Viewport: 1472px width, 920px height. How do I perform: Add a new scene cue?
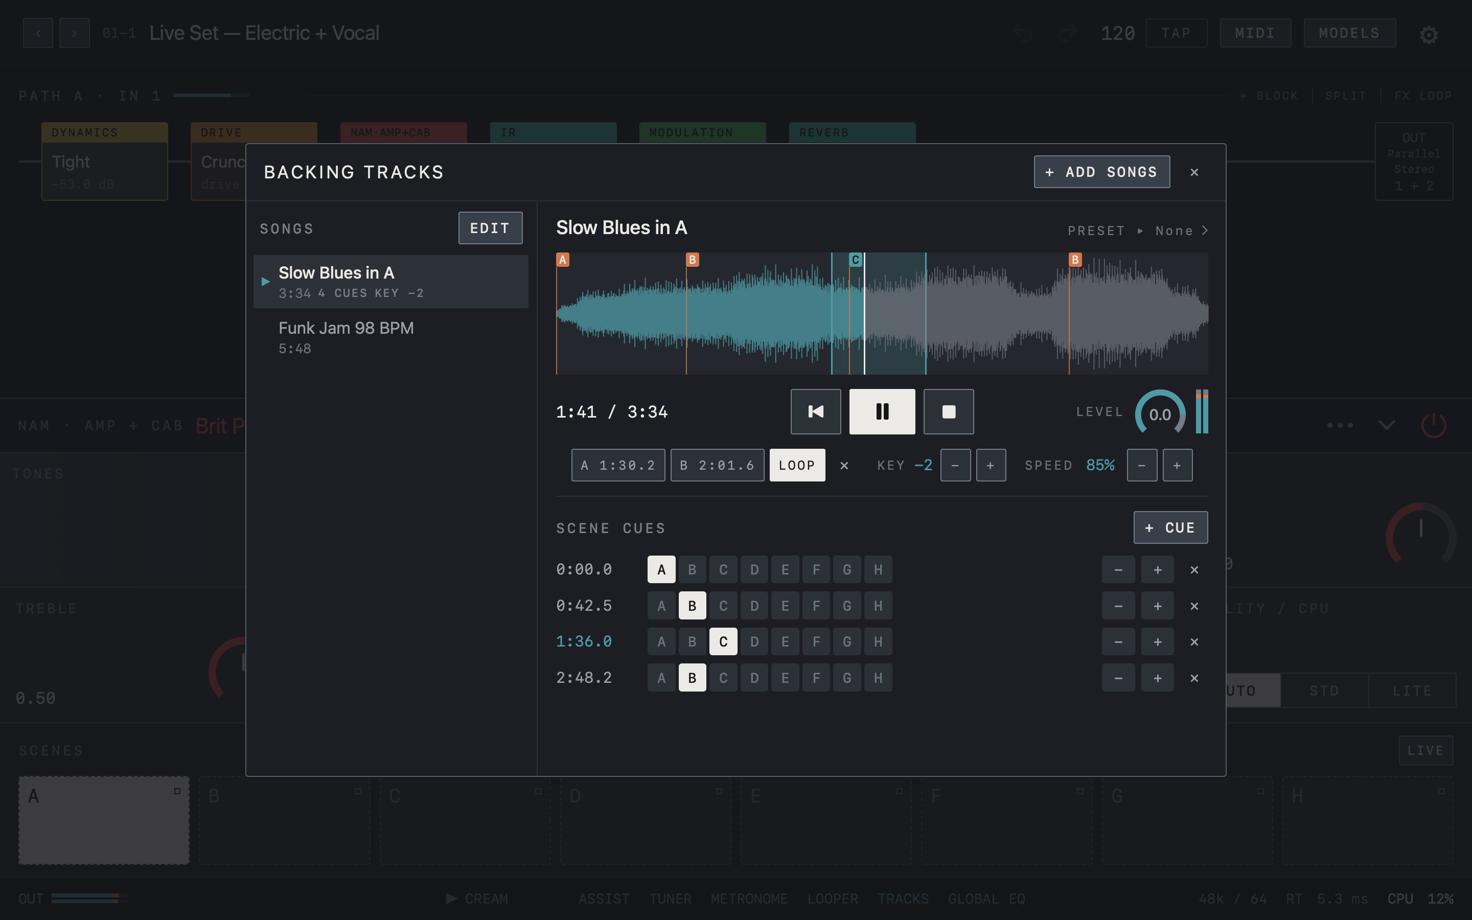(x=1170, y=527)
